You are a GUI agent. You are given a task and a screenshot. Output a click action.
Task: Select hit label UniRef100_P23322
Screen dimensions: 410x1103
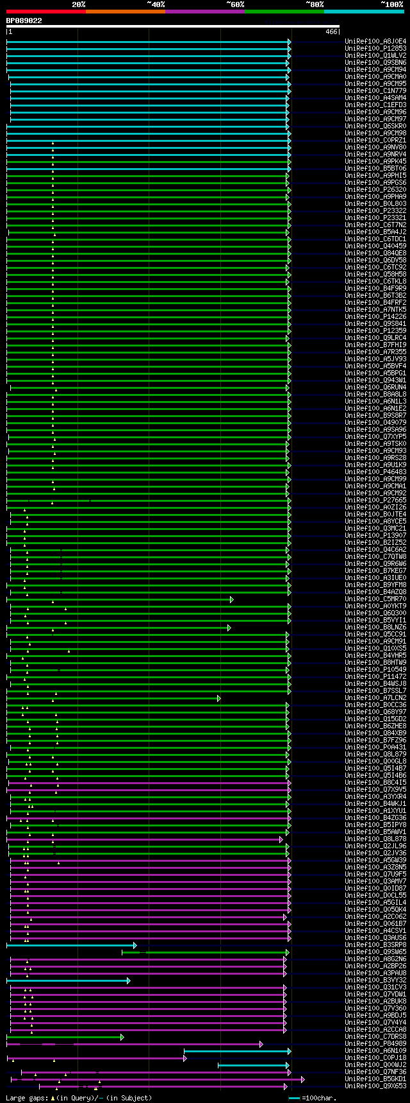[x=375, y=210]
